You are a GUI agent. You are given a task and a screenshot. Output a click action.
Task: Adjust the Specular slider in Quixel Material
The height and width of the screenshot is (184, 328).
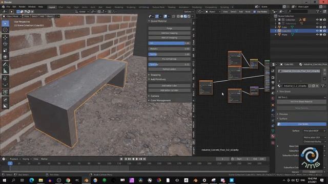coord(170,64)
